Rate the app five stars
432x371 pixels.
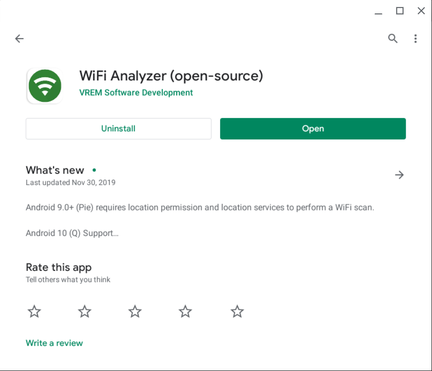coord(237,312)
